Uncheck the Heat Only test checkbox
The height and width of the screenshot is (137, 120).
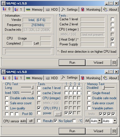pos(112,39)
